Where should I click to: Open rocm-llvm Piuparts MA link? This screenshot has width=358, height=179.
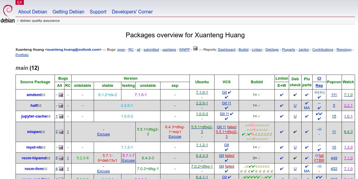[x=307, y=171]
